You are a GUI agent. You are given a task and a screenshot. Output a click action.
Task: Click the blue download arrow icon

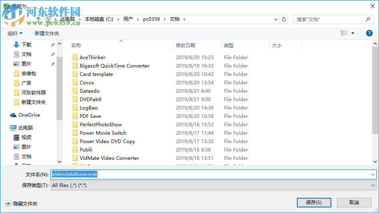point(16,45)
